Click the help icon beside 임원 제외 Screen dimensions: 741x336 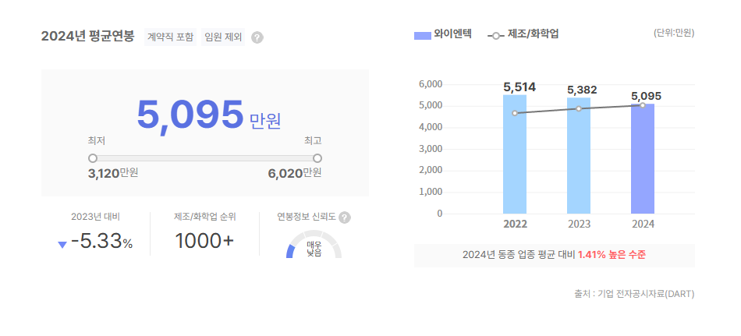pos(257,37)
